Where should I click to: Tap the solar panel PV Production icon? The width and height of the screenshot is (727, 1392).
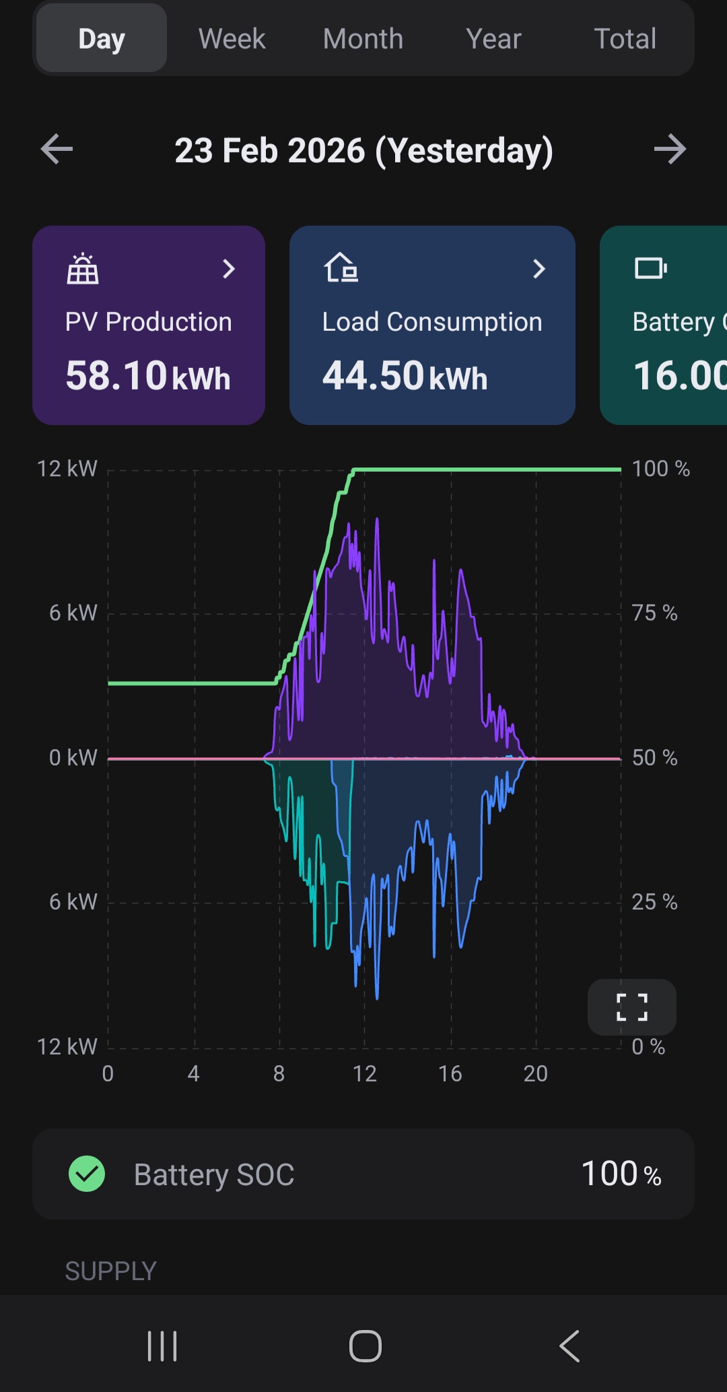pyautogui.click(x=83, y=269)
